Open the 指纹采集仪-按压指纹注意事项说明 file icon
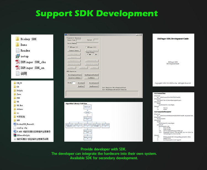Image resolution: width=207 pixels, height=170 pixels. 15,139
